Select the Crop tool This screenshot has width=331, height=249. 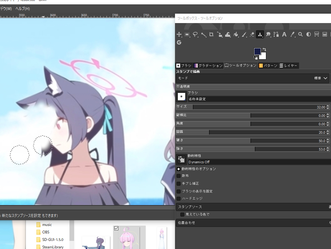(x=211, y=34)
